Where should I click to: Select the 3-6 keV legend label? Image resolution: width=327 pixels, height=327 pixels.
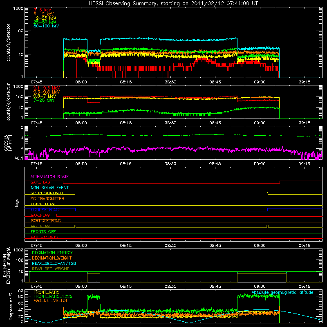point(43,10)
